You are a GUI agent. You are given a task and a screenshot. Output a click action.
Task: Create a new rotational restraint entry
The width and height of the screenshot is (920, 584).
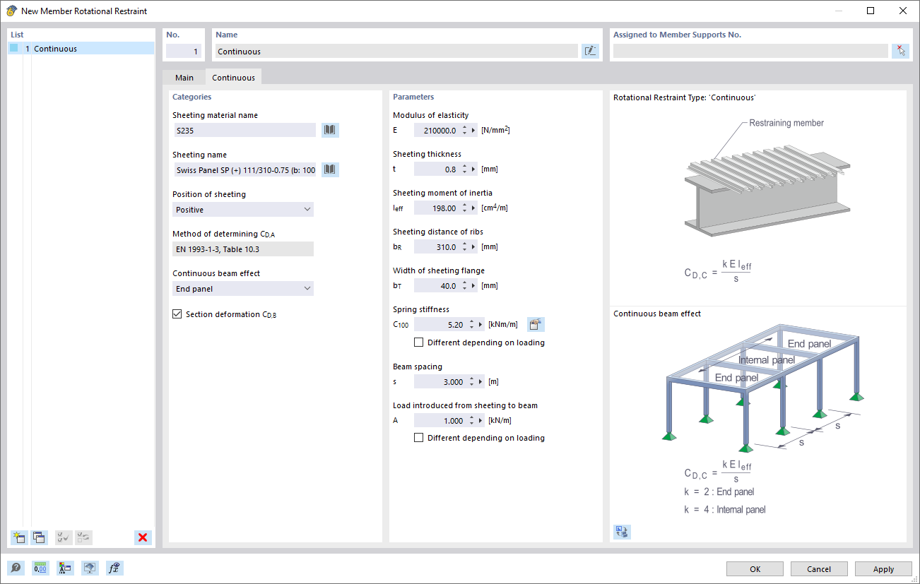[18, 537]
